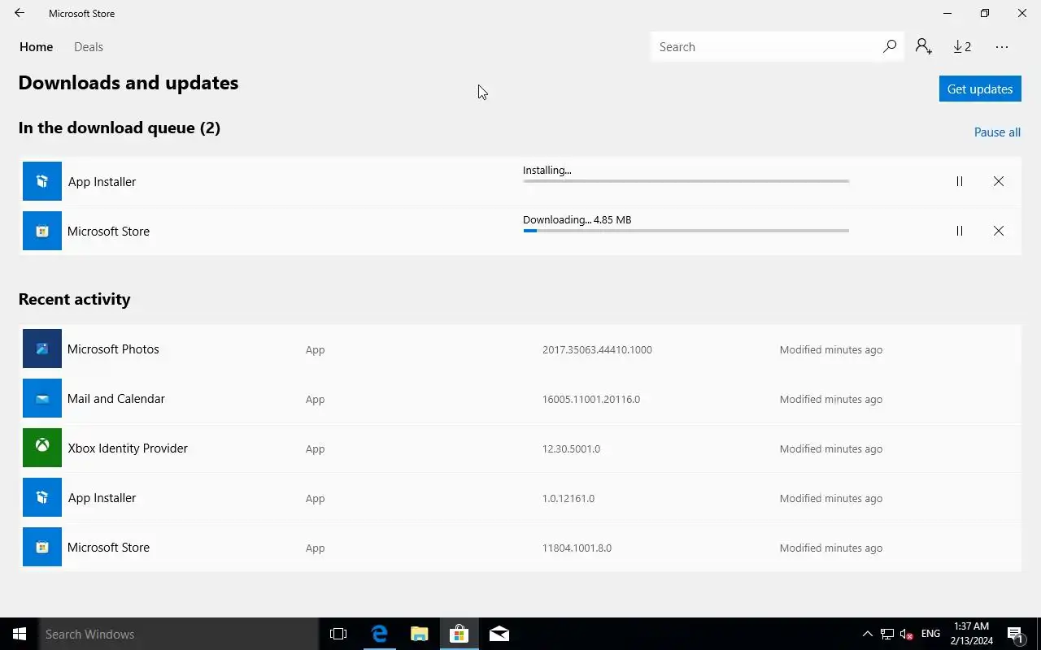Click the ENG language indicator
Image resolution: width=1041 pixels, height=650 pixels.
pos(930,634)
